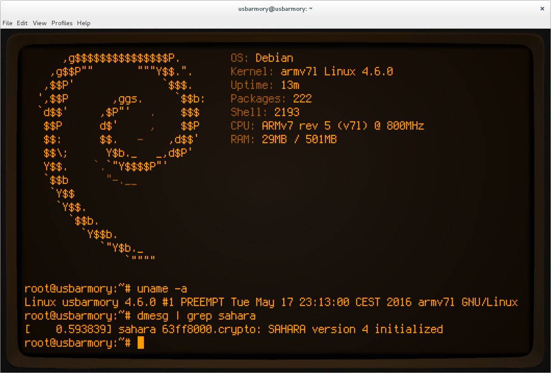Click the block cursor at the last prompt
The height and width of the screenshot is (373, 551).
point(141,343)
